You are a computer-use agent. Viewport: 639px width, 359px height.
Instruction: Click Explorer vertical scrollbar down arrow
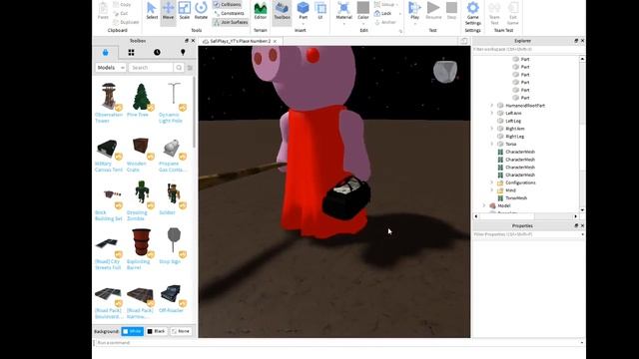(582, 210)
